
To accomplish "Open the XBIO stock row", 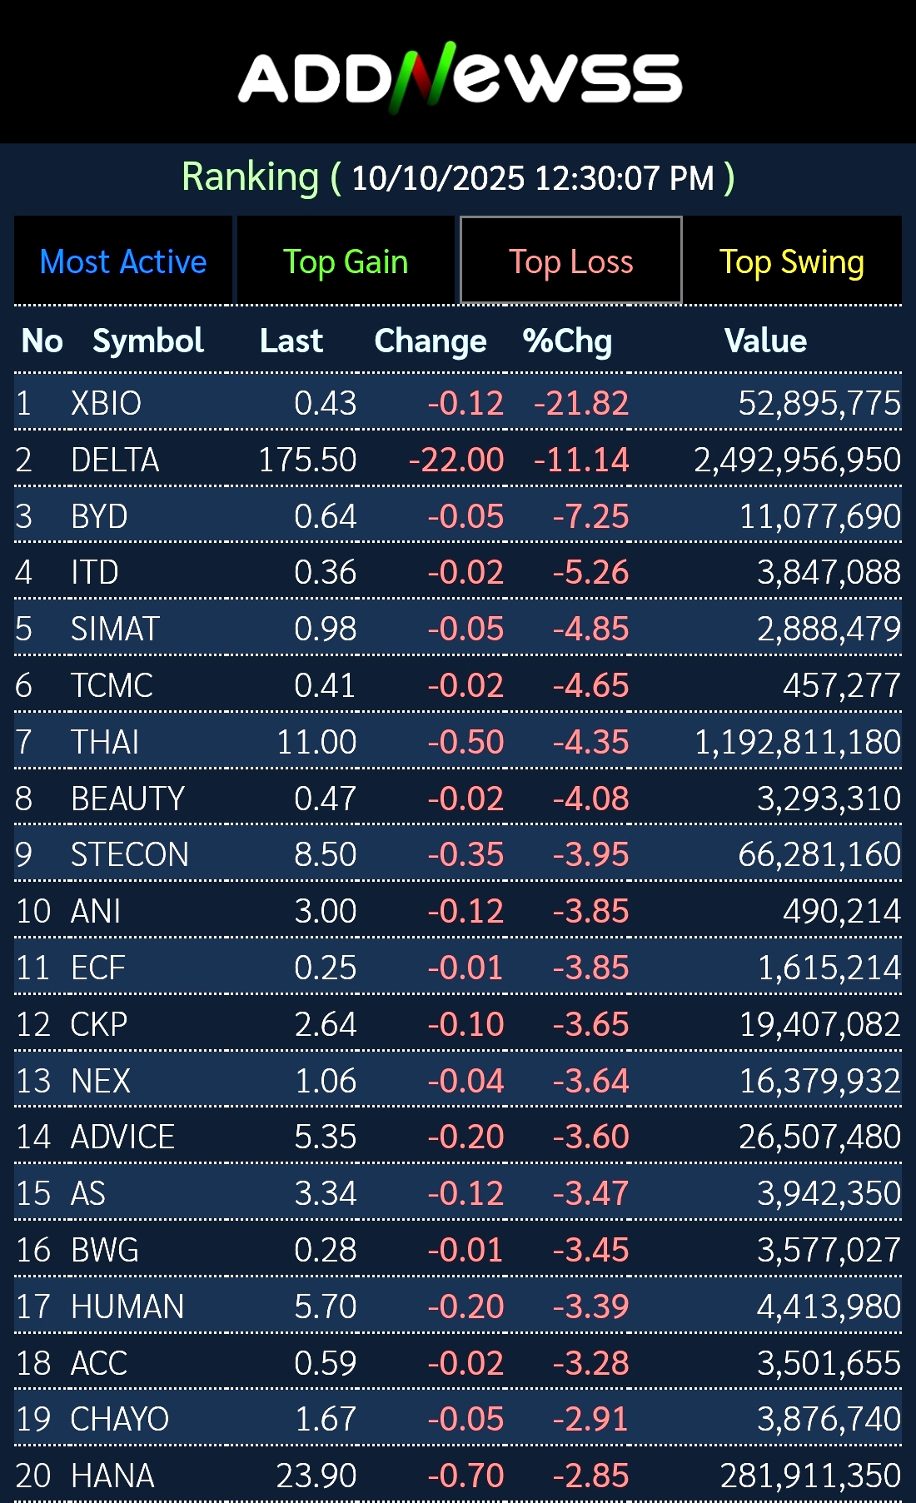I will tap(106, 403).
